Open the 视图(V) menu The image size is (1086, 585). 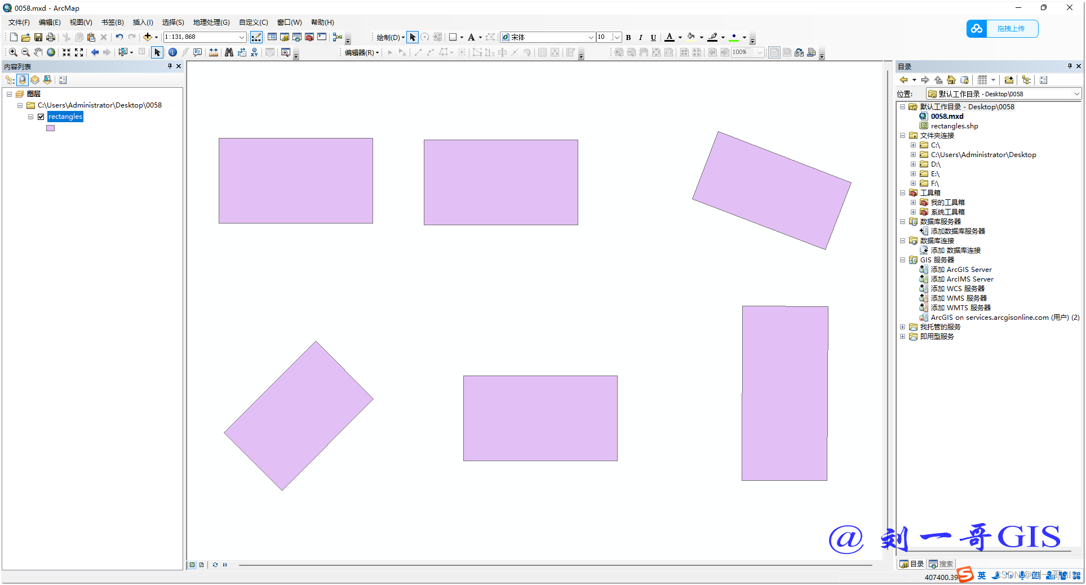click(81, 23)
